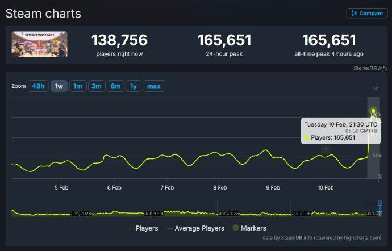Viewport: 392px width, 251px height.
Task: Switch zoom to 1m
Action: click(78, 86)
